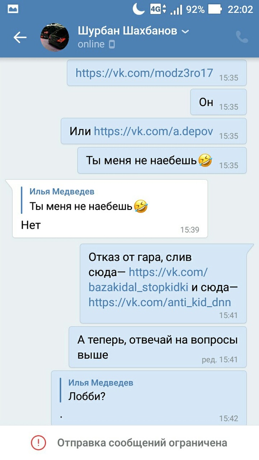Tap the 'А теперь, отвечай на вопросы выше' message

point(157,347)
